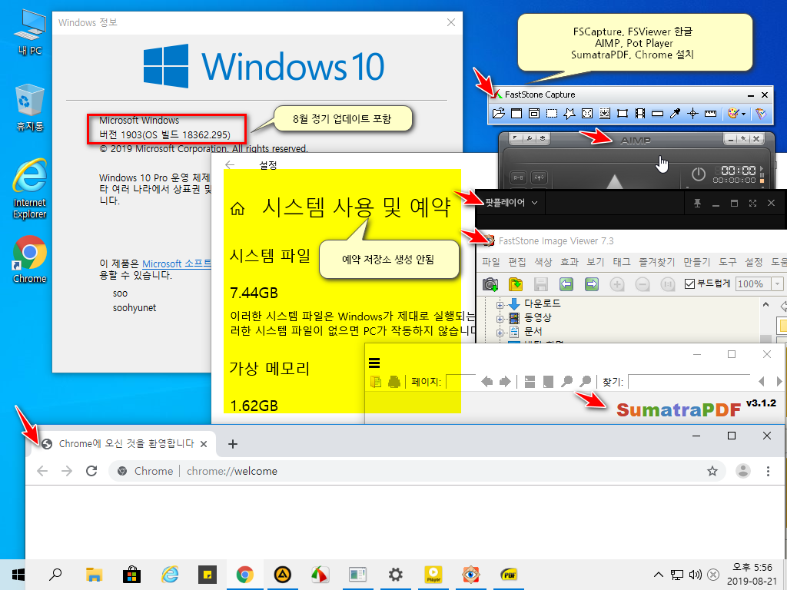Click find next arrow in SumatraPDF

pyautogui.click(x=779, y=382)
